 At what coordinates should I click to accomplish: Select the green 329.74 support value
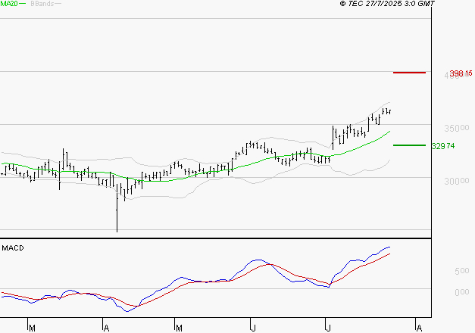[443, 146]
